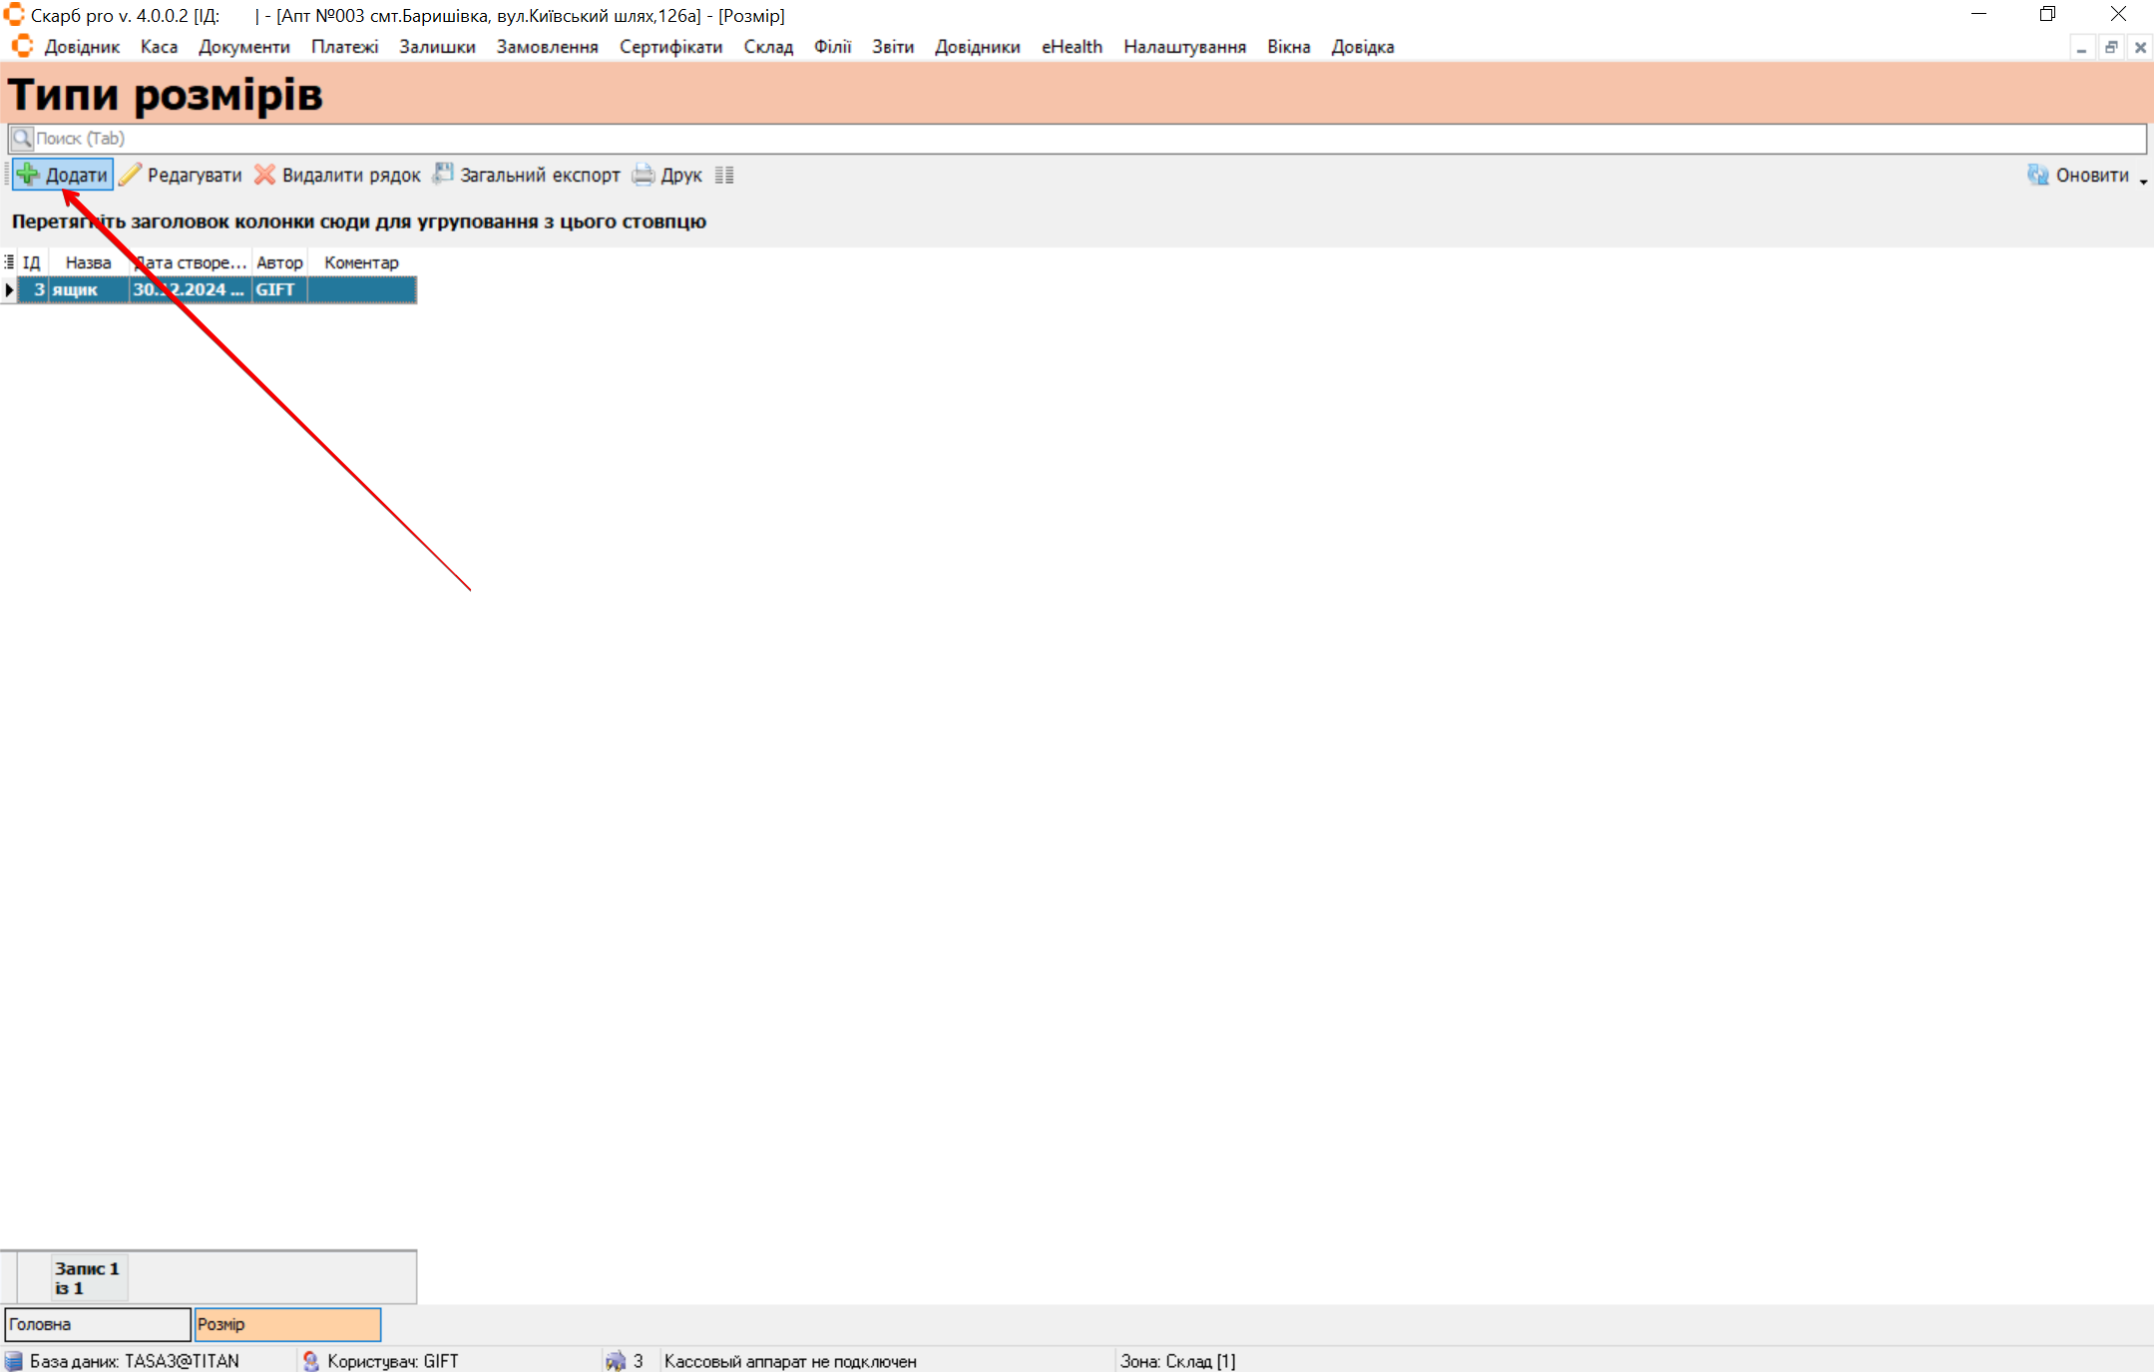This screenshot has width=2154, height=1372.
Task: Open the toolbar overflow arrow near Оновити
Action: click(2143, 182)
